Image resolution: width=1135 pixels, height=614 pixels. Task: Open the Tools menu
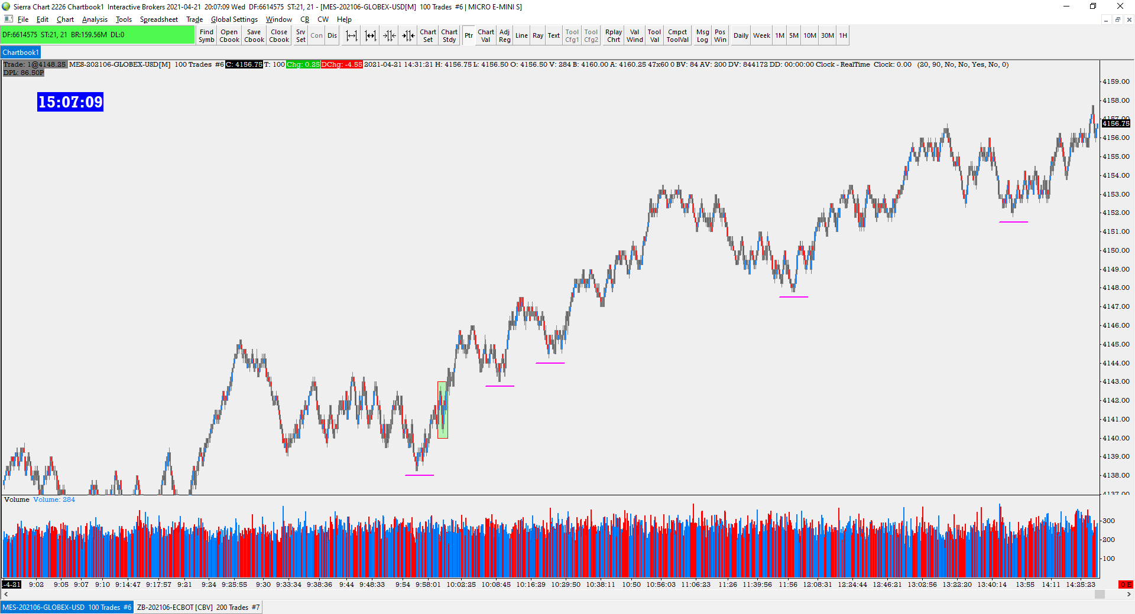coord(124,19)
